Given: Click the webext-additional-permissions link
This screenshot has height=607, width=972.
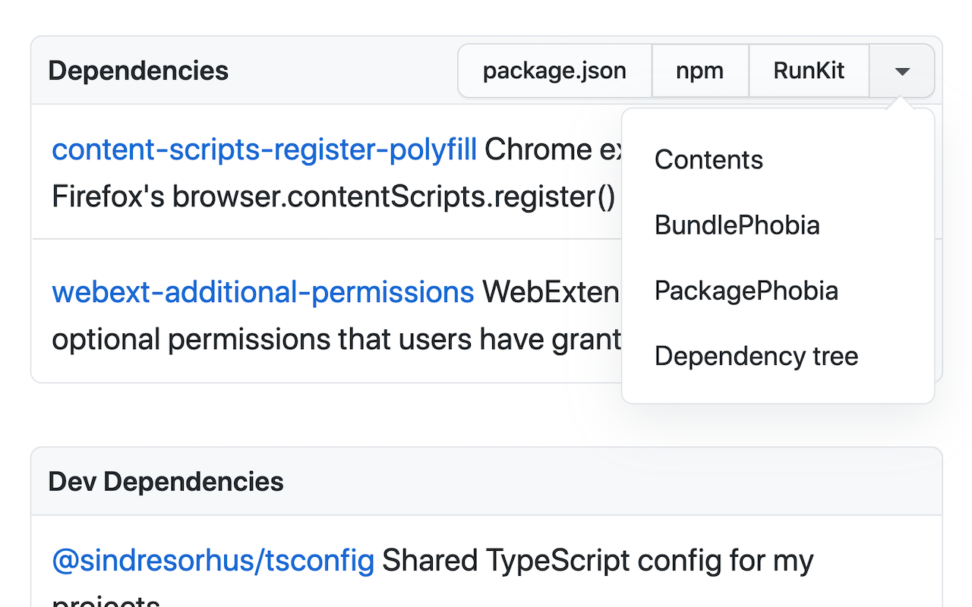Looking at the screenshot, I should coord(263,291).
